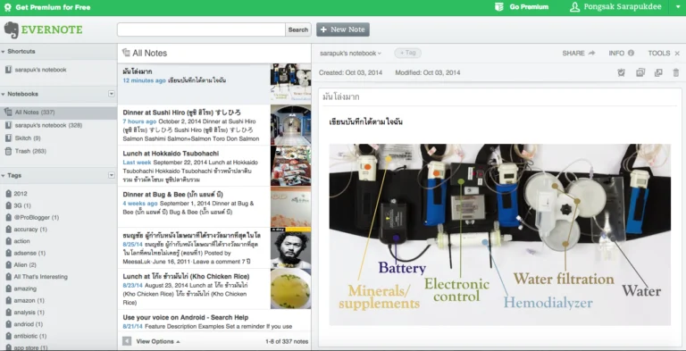Click the tag icon beside 3G
The height and width of the screenshot is (351, 686).
point(8,205)
